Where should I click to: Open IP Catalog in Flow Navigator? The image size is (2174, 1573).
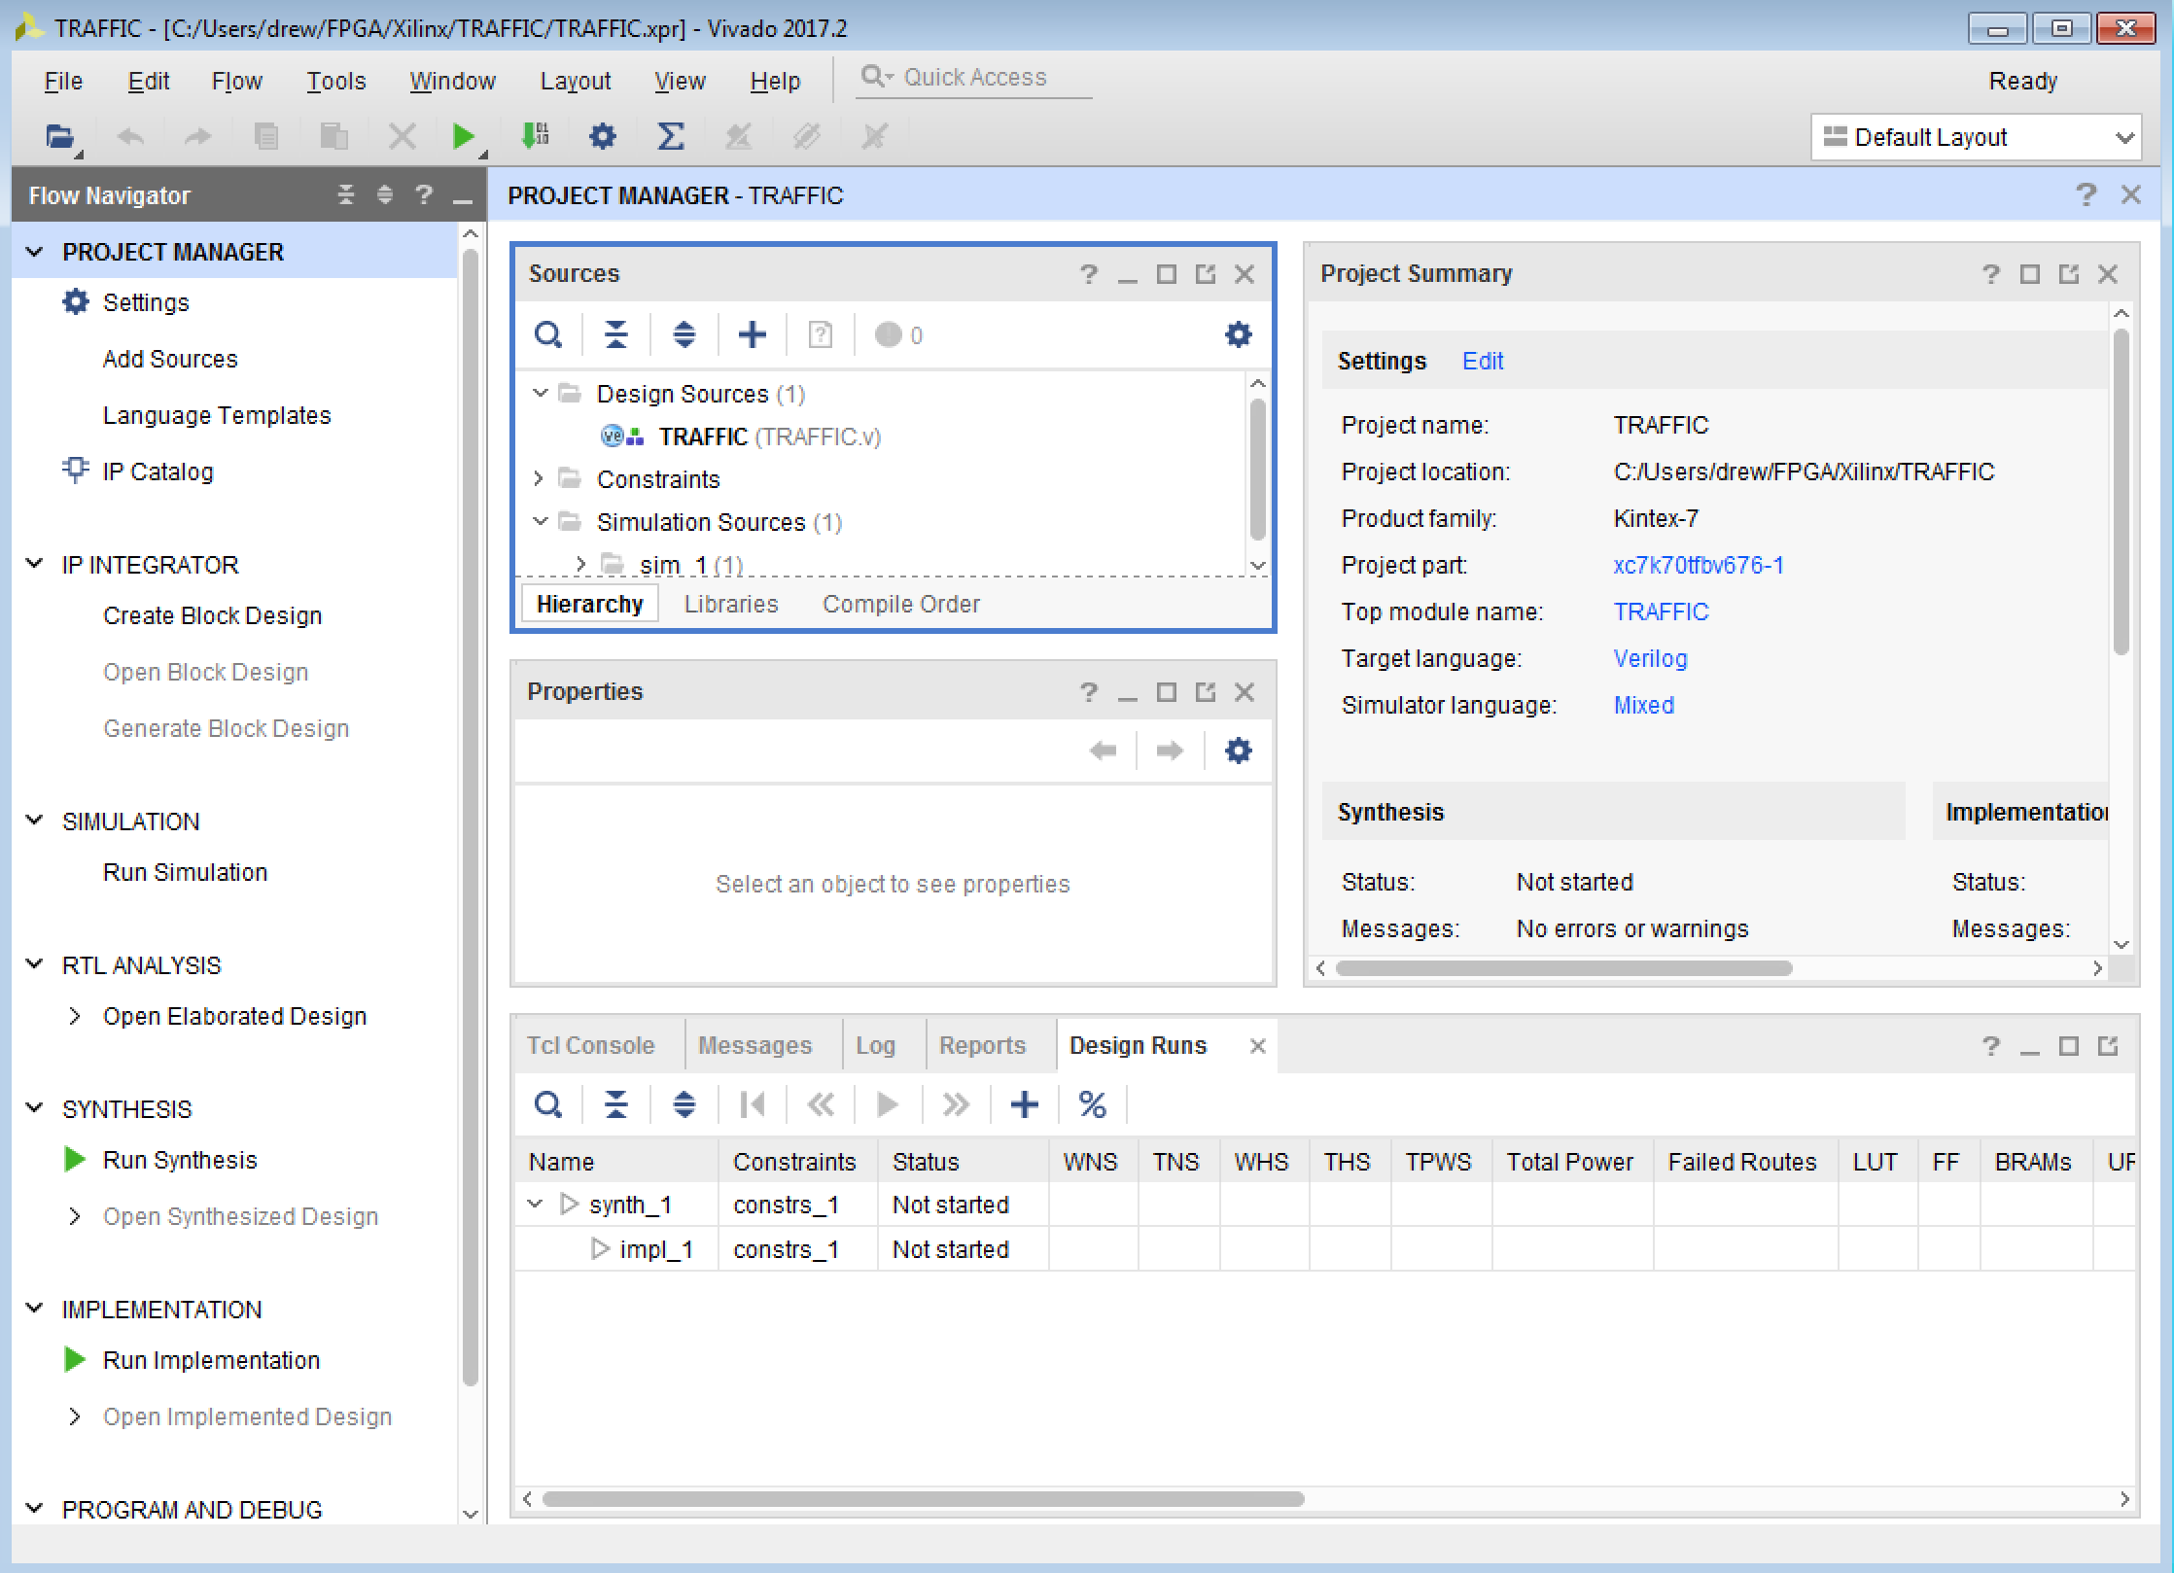158,472
